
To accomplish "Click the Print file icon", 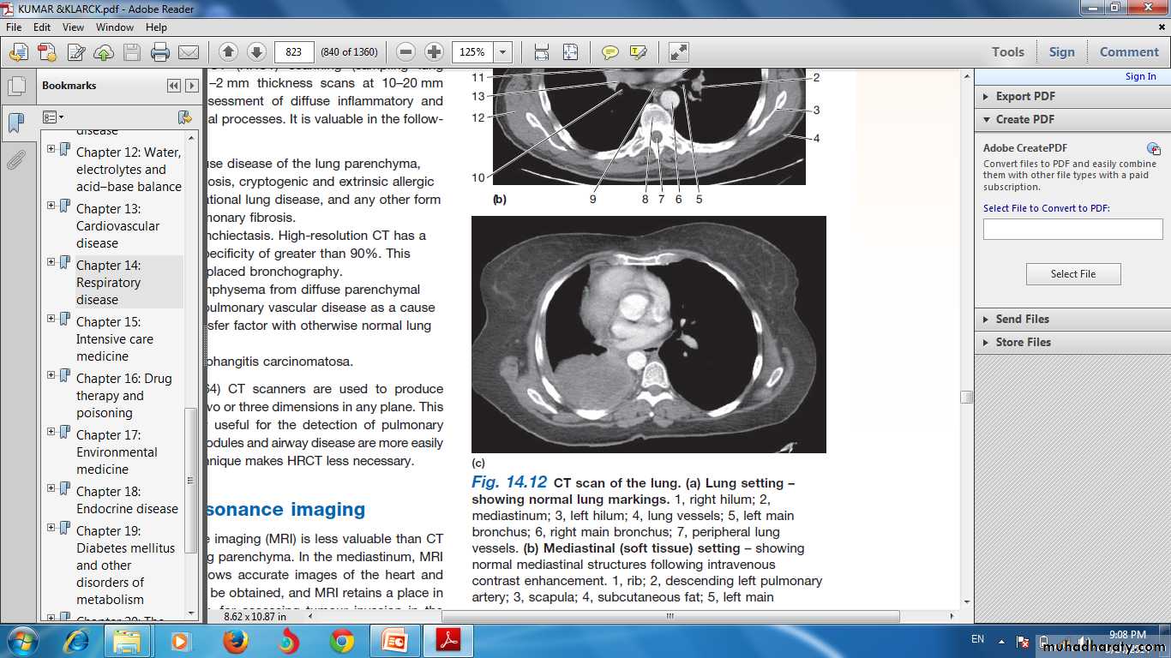I will pos(159,52).
